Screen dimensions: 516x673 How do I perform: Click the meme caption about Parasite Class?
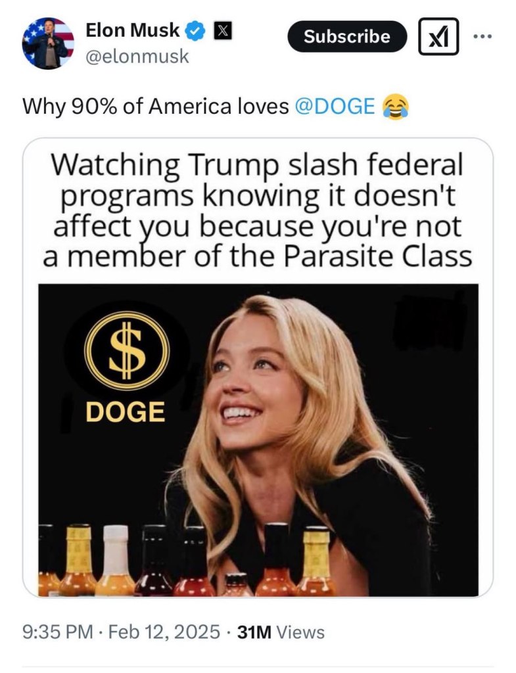258,210
